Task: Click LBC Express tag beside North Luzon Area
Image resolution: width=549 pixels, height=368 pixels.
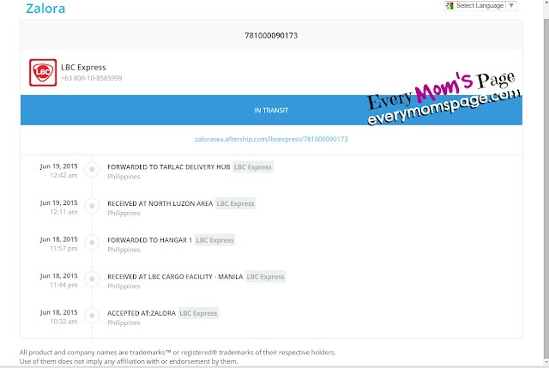Action: pyautogui.click(x=235, y=203)
